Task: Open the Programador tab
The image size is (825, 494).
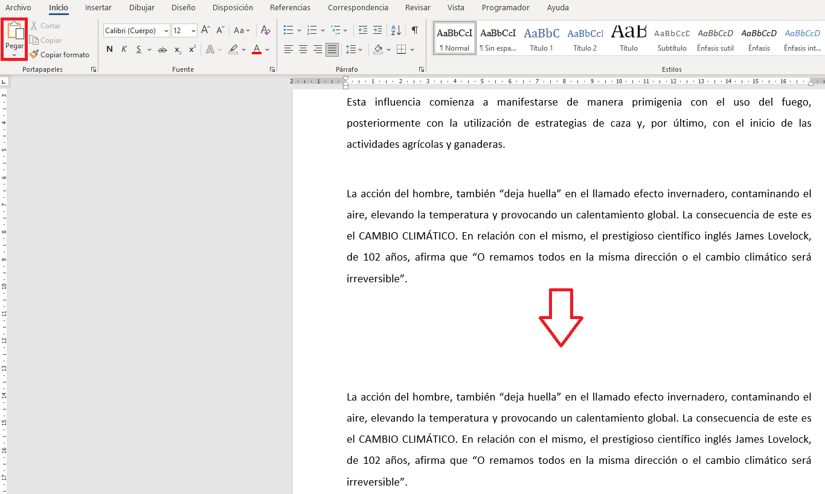Action: tap(506, 8)
